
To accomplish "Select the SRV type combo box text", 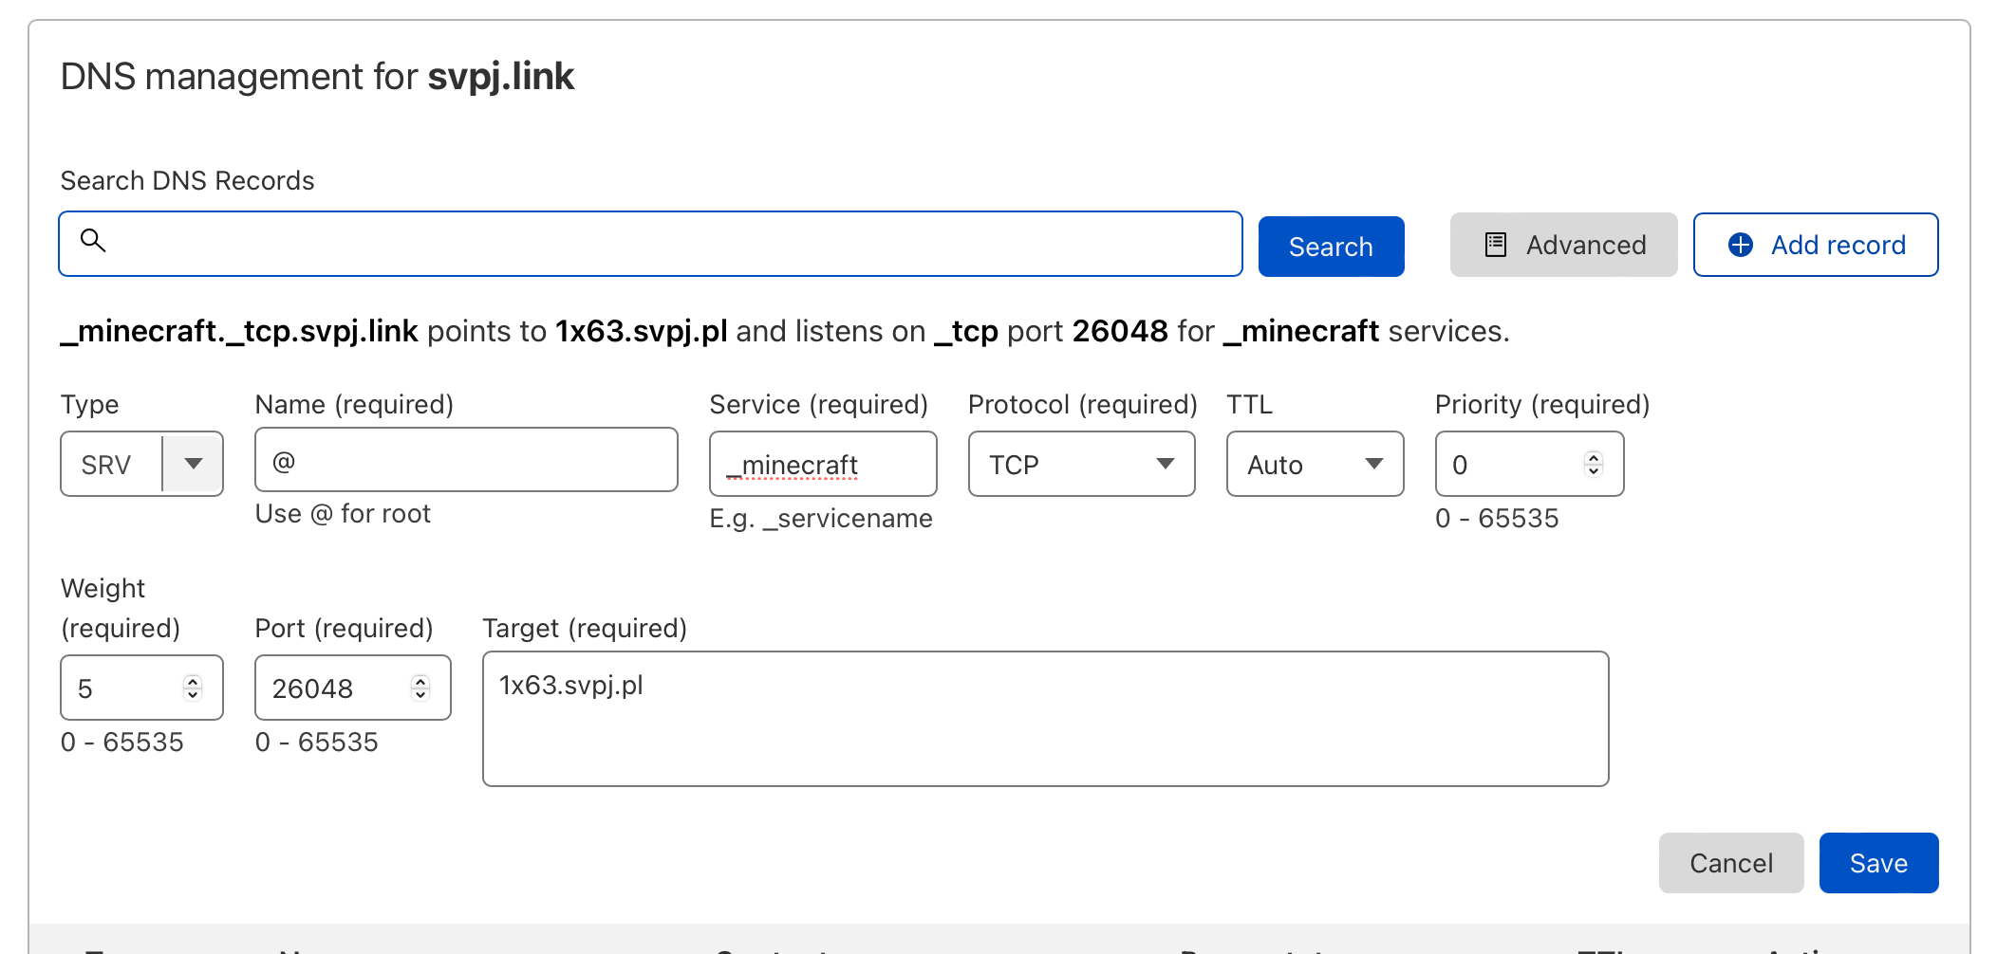I will click(106, 465).
